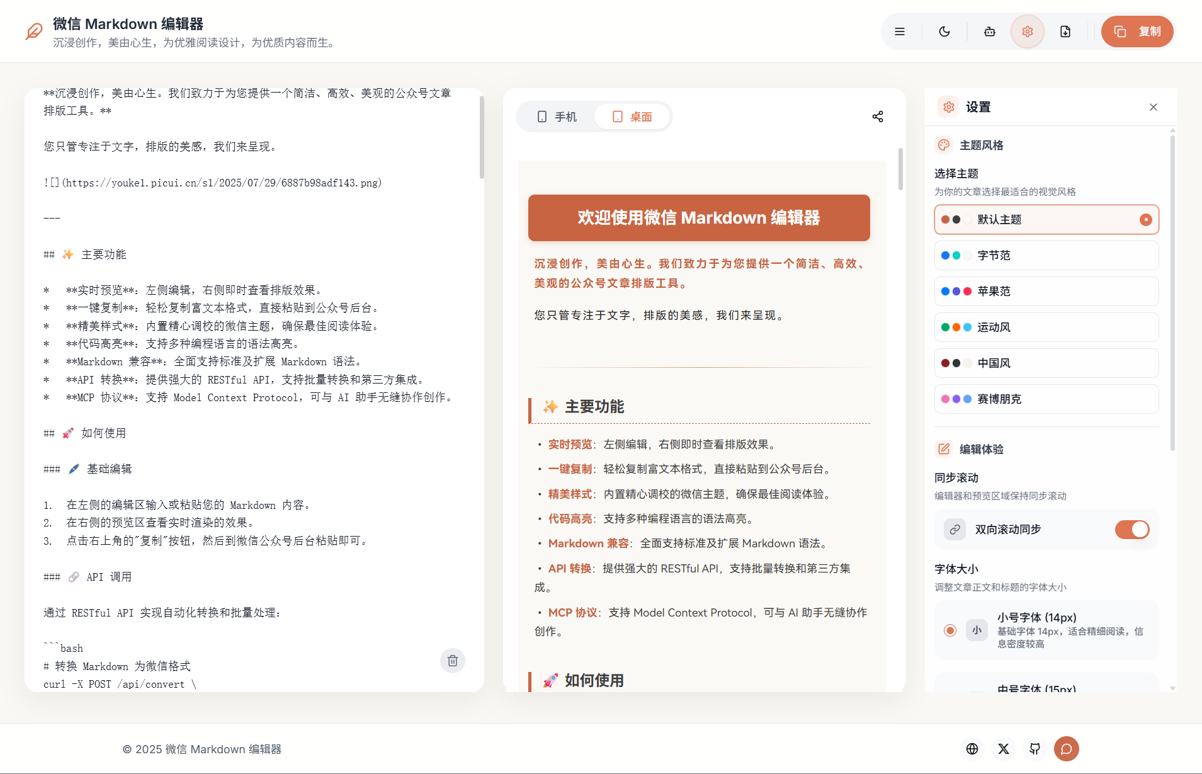Click the edit icon beside 编辑体验

click(x=944, y=449)
